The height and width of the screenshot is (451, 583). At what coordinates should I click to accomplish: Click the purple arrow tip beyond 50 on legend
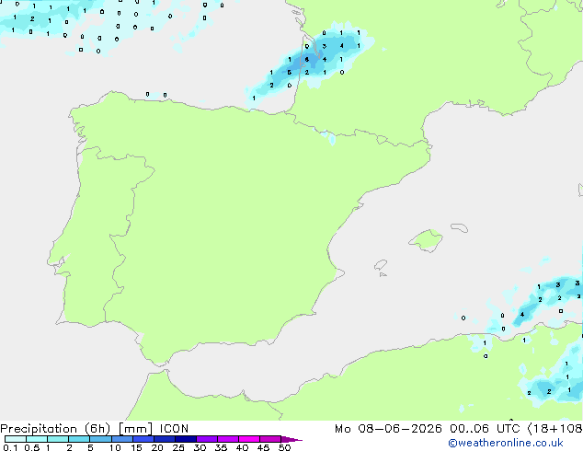click(x=291, y=439)
